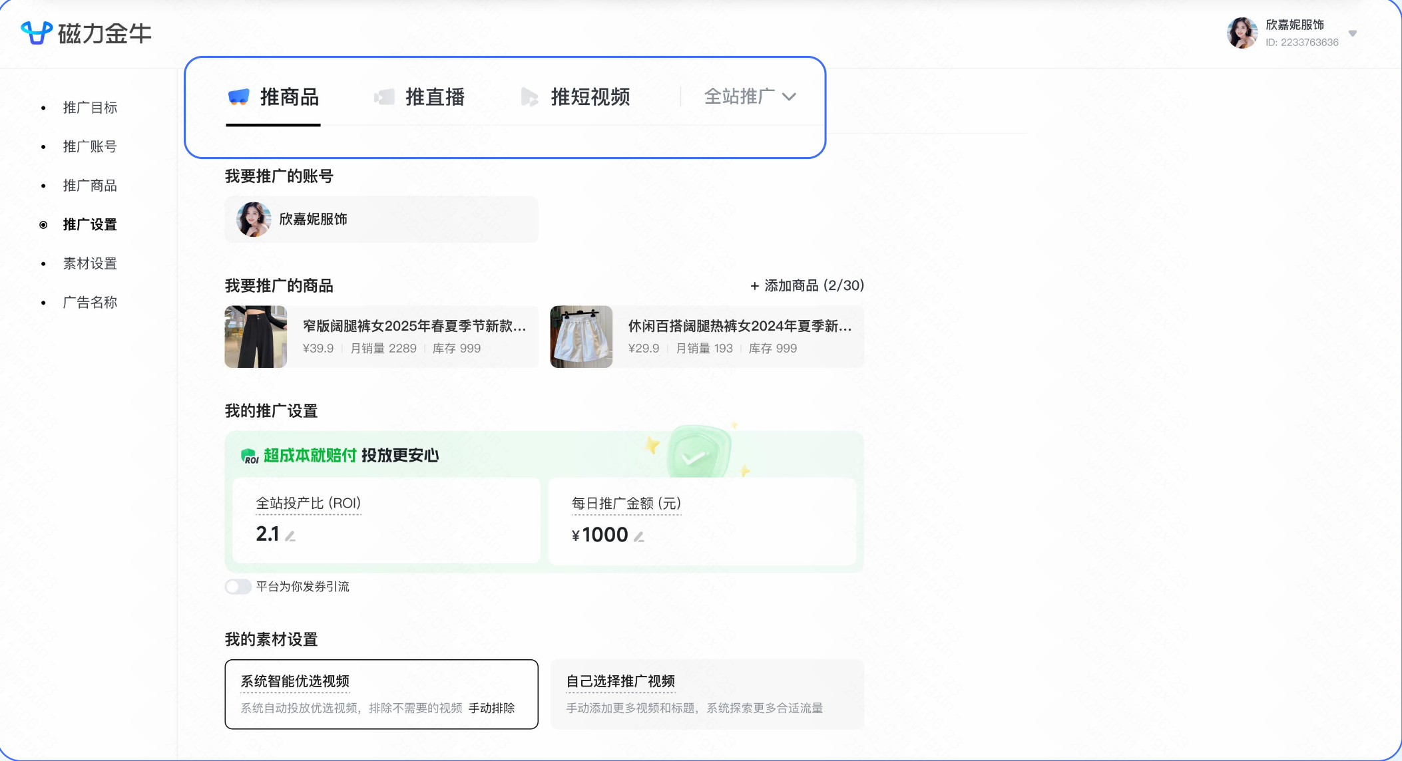Click the black wide-leg pants product thumbnail
This screenshot has height=761, width=1402.
(x=256, y=337)
